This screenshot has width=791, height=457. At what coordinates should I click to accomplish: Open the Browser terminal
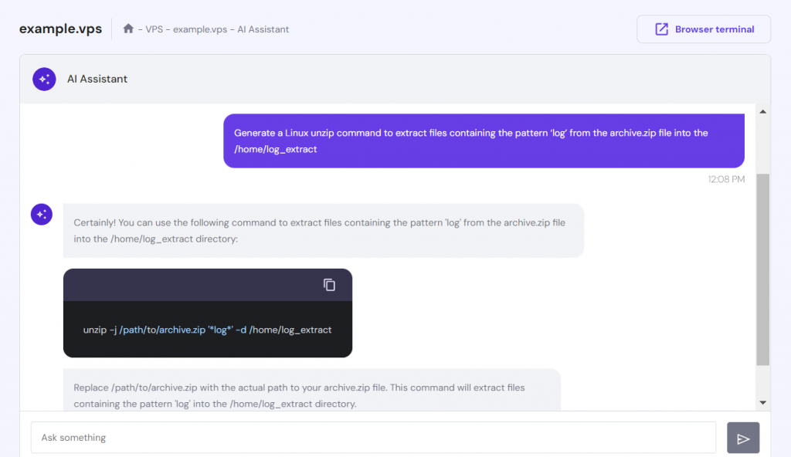(x=704, y=29)
